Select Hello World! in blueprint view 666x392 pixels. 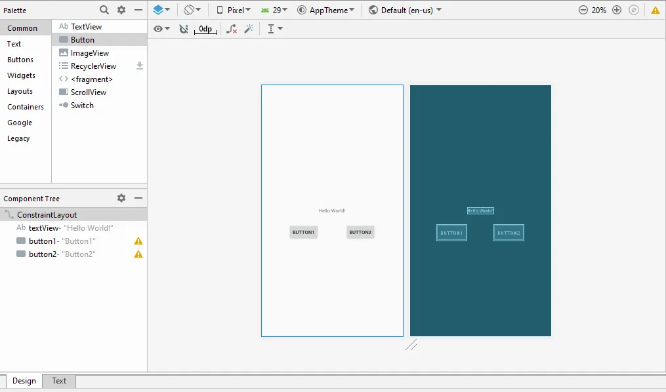coord(480,210)
